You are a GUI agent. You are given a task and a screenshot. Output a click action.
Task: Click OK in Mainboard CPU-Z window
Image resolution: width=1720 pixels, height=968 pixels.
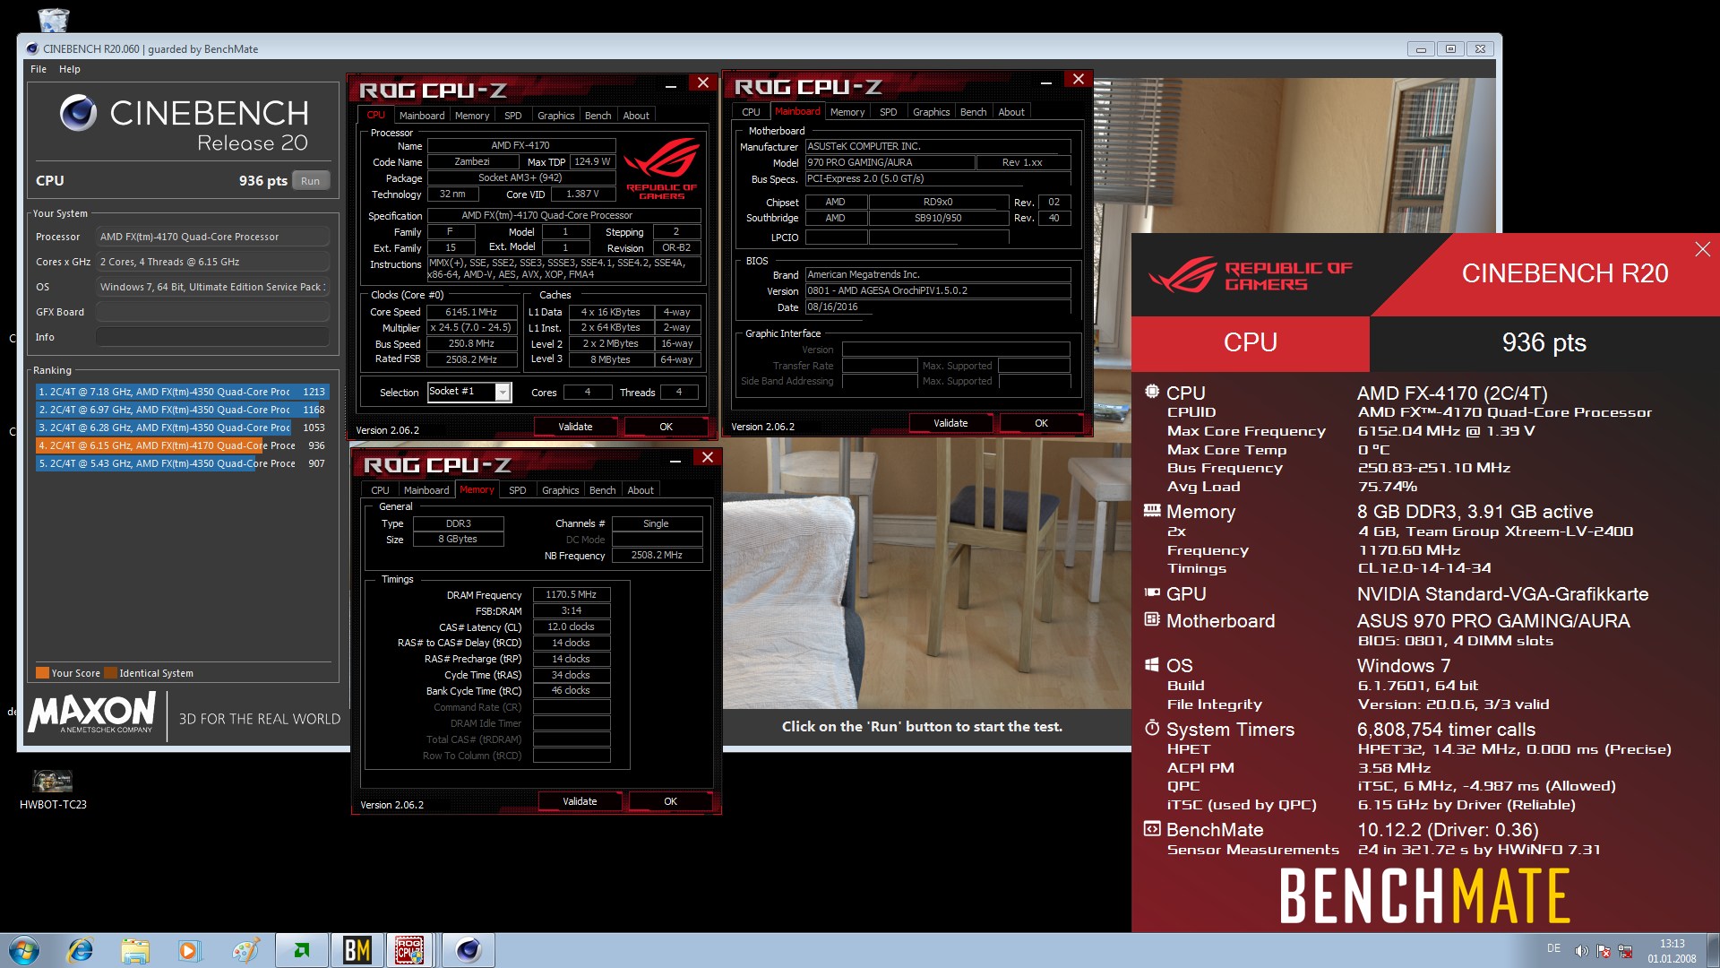[x=1041, y=423]
